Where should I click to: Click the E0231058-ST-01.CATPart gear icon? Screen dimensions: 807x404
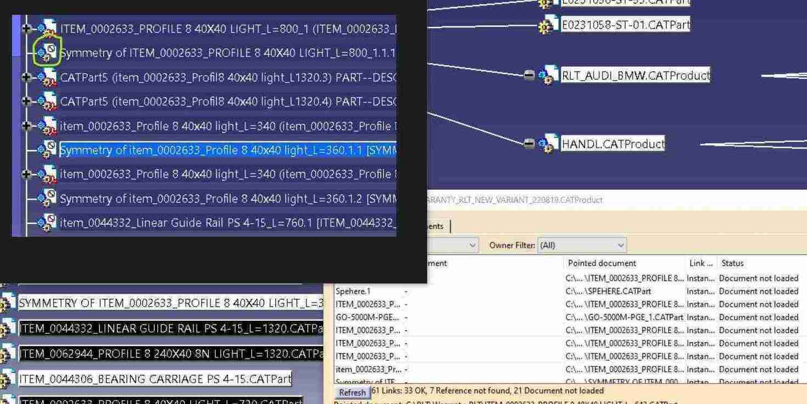pos(546,26)
